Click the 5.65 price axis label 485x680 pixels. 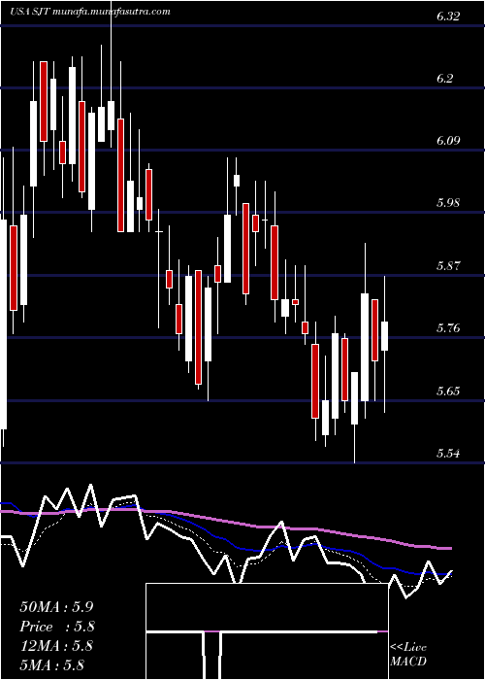point(448,391)
